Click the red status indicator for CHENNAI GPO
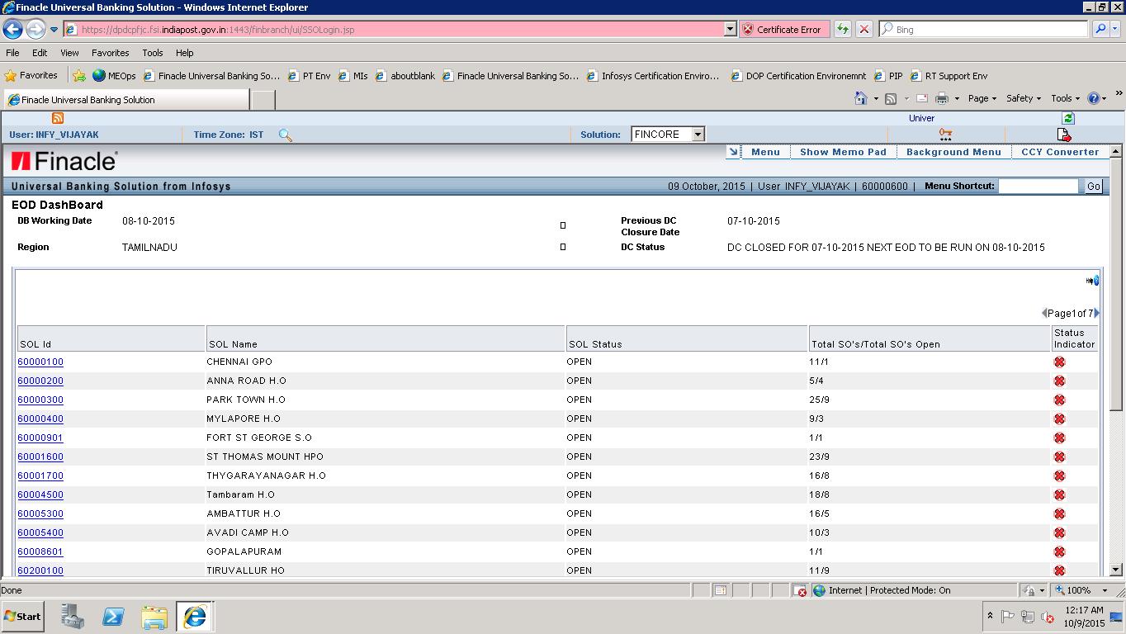 click(x=1059, y=362)
